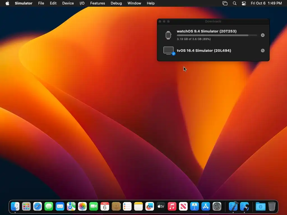Open the Help menu

(x=151, y=3)
